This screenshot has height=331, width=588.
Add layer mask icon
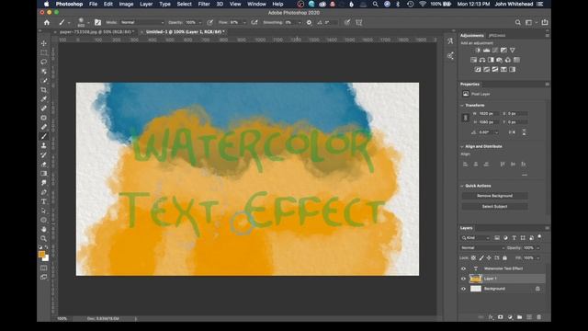500,317
